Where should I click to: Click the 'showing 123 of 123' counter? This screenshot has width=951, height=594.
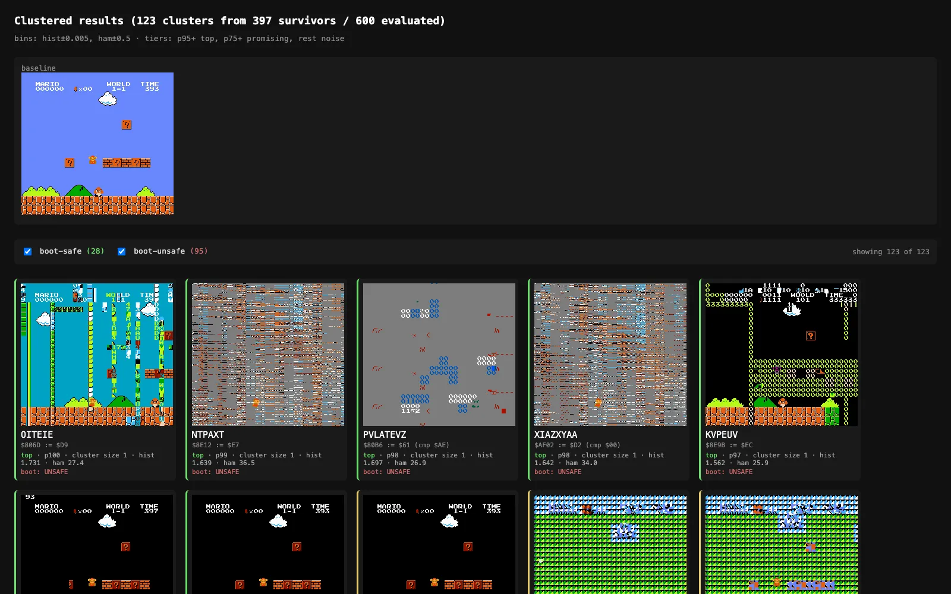point(890,252)
